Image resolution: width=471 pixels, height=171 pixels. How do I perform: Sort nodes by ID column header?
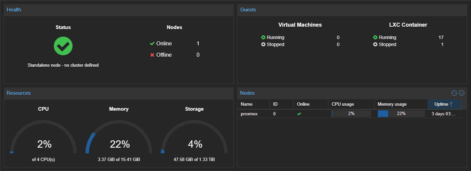282,104
